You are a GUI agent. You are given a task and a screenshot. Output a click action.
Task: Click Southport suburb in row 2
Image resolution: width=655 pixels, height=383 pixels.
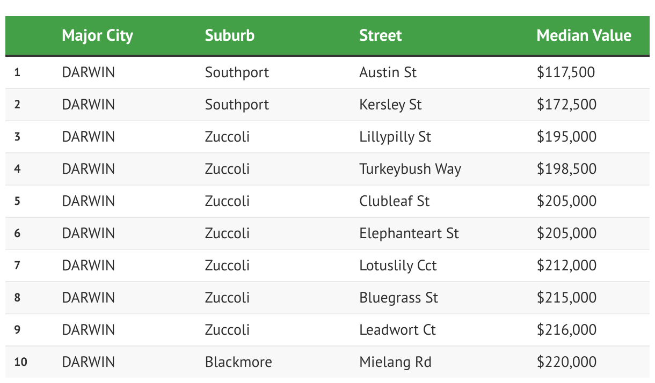click(x=237, y=105)
